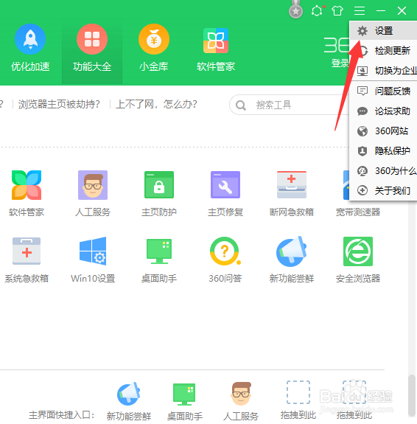The height and width of the screenshot is (424, 417).
Task: Open 关于我们 from the menu
Action: tap(384, 191)
